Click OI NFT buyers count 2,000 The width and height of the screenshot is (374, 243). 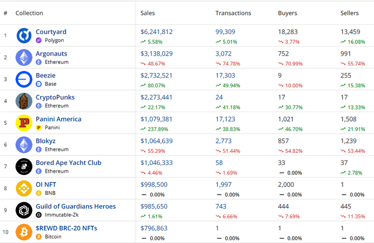[286, 185]
